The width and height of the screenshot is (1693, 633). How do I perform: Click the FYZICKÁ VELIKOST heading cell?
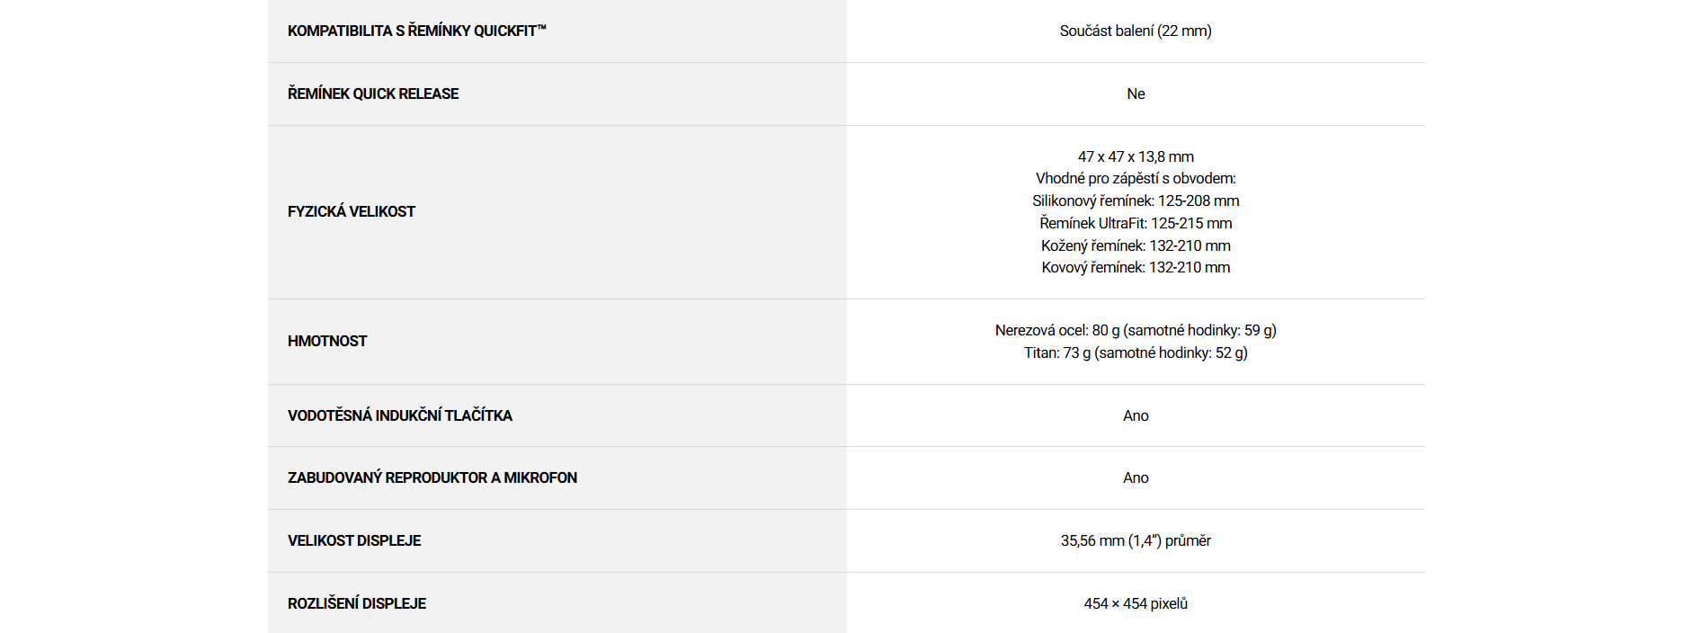(352, 211)
